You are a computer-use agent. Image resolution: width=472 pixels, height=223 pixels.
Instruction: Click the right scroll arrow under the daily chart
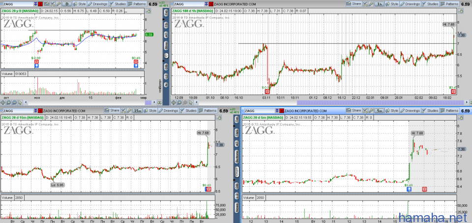tap(154, 102)
